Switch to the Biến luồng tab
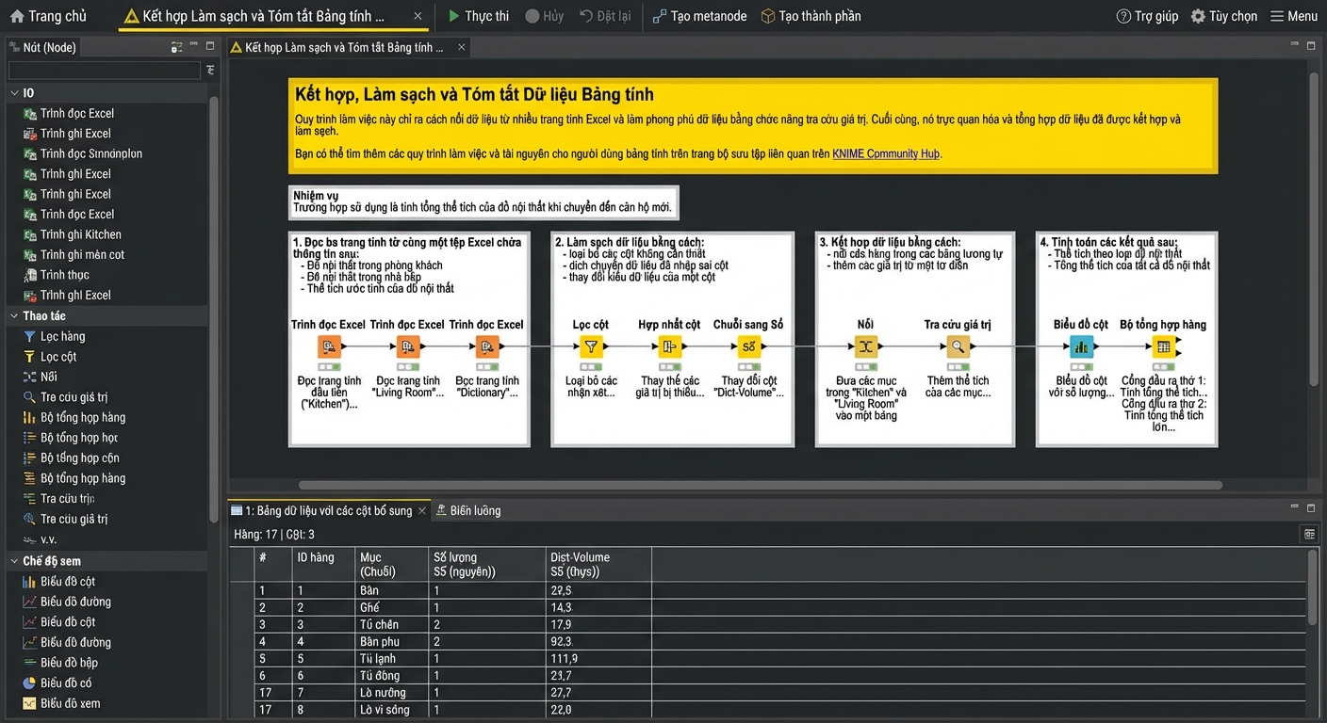The image size is (1327, 723). click(x=467, y=510)
